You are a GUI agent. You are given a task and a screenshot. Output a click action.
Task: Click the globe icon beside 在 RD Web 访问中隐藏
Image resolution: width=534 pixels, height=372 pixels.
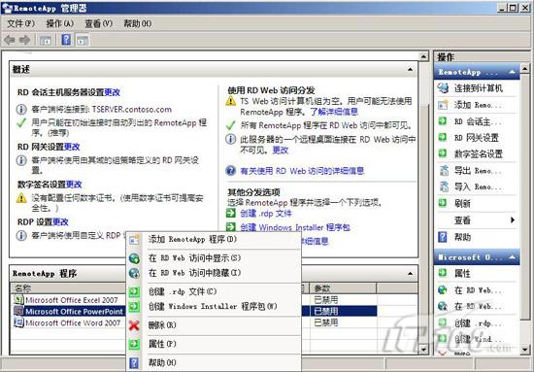134,273
